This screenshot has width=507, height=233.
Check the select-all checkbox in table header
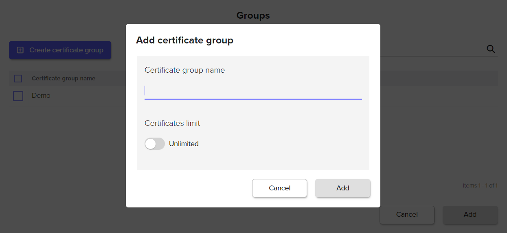click(x=18, y=78)
